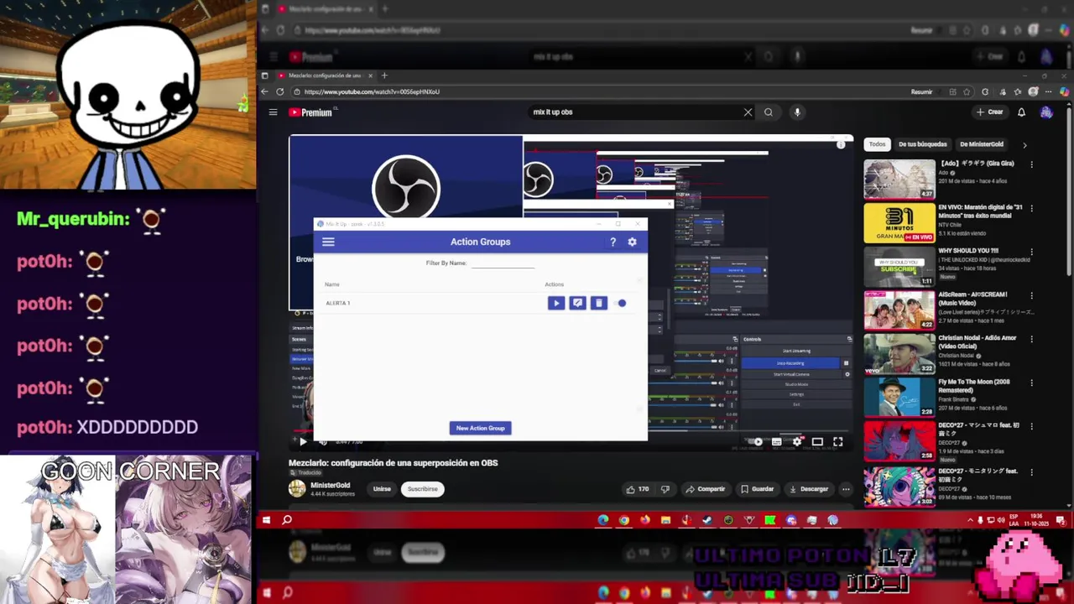
Task: Like the video with 170 likes
Action: 638,489
